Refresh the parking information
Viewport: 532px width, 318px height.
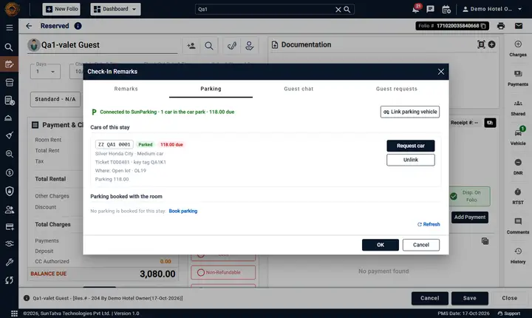[x=429, y=224]
